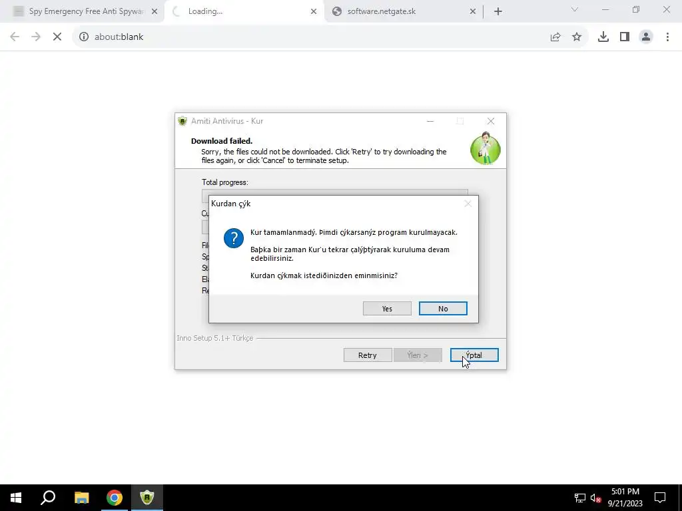Open File Explorer from the taskbar
The height and width of the screenshot is (511, 682).
[81, 498]
